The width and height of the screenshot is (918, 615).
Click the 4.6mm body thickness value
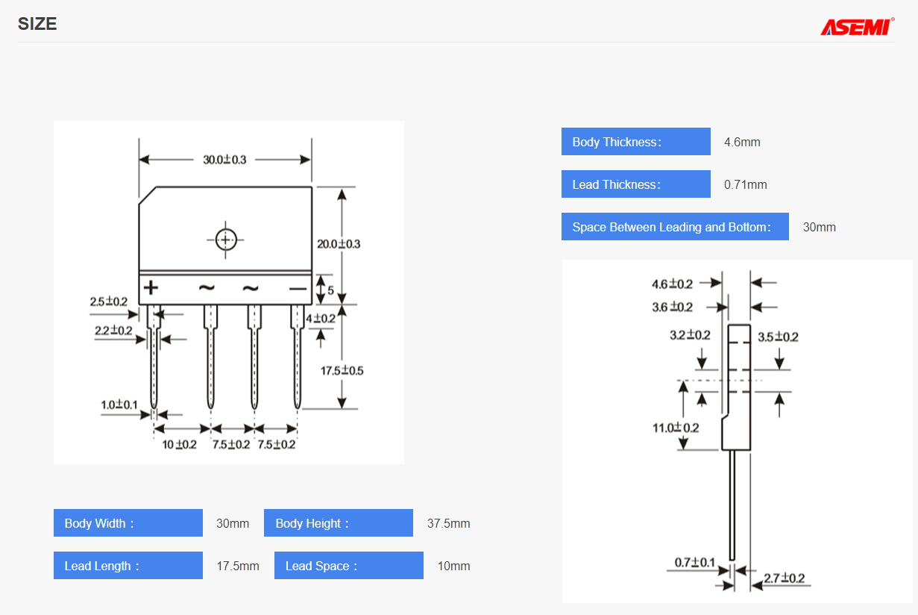pyautogui.click(x=742, y=142)
